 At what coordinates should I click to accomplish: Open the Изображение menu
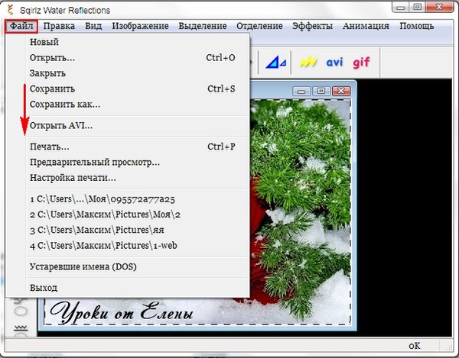click(x=140, y=26)
